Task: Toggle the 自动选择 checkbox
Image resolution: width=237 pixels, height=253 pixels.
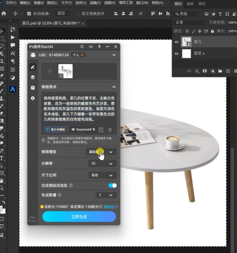Action: click(29, 13)
